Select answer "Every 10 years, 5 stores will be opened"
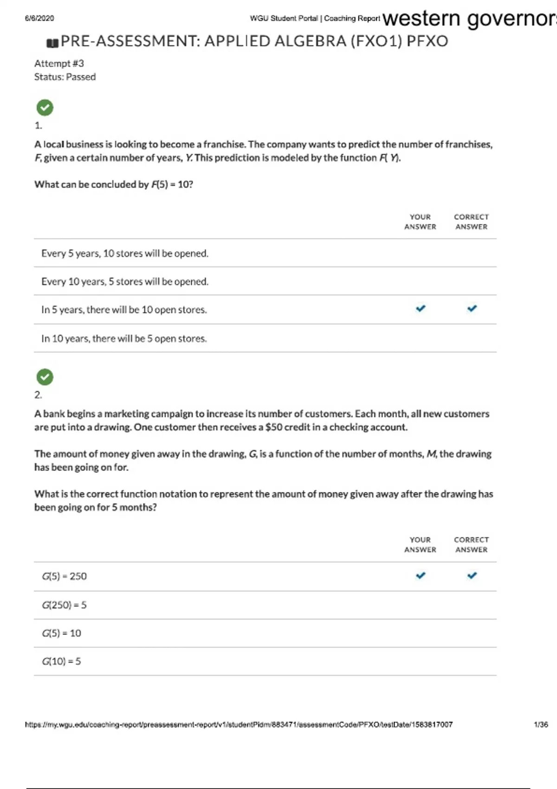 pos(125,282)
